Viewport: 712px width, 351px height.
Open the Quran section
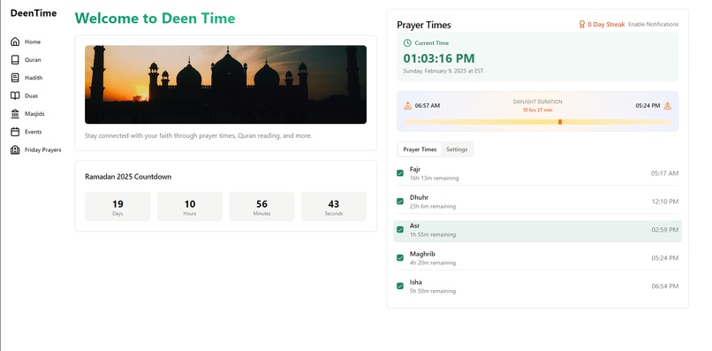[x=33, y=59]
